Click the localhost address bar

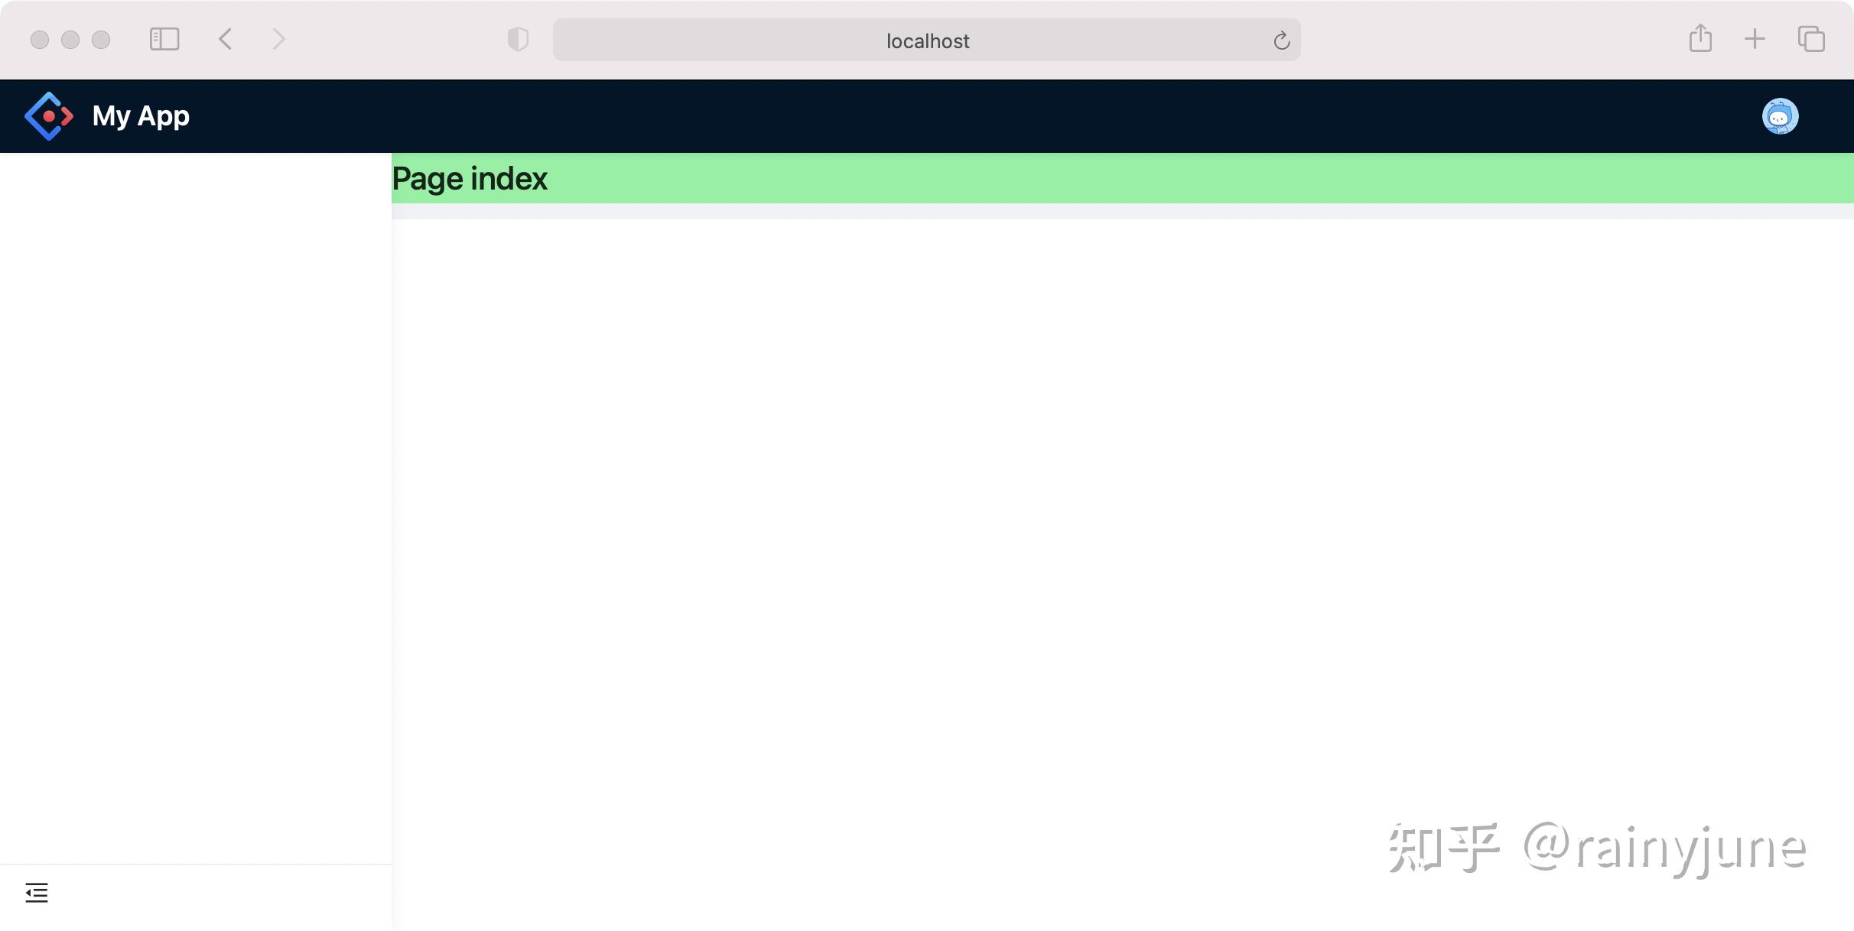tap(926, 41)
